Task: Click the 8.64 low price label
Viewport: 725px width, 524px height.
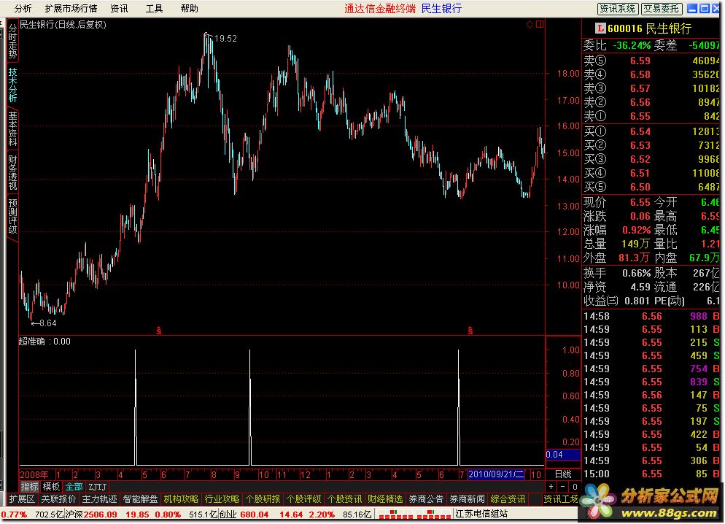Action: point(48,323)
